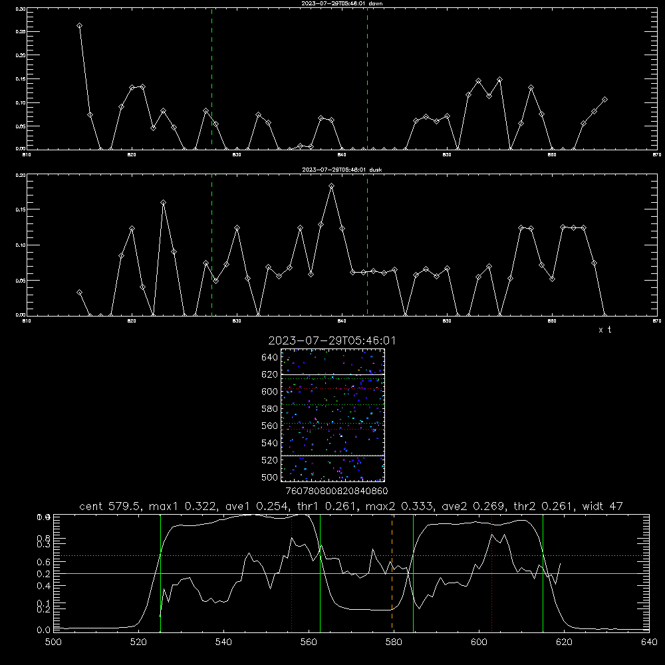Click the '540' x-axis label of the bottom plot

tap(223, 642)
